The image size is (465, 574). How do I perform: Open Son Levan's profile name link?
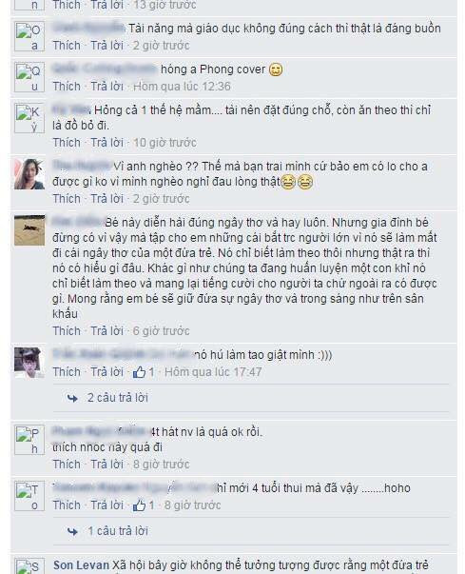[81, 564]
